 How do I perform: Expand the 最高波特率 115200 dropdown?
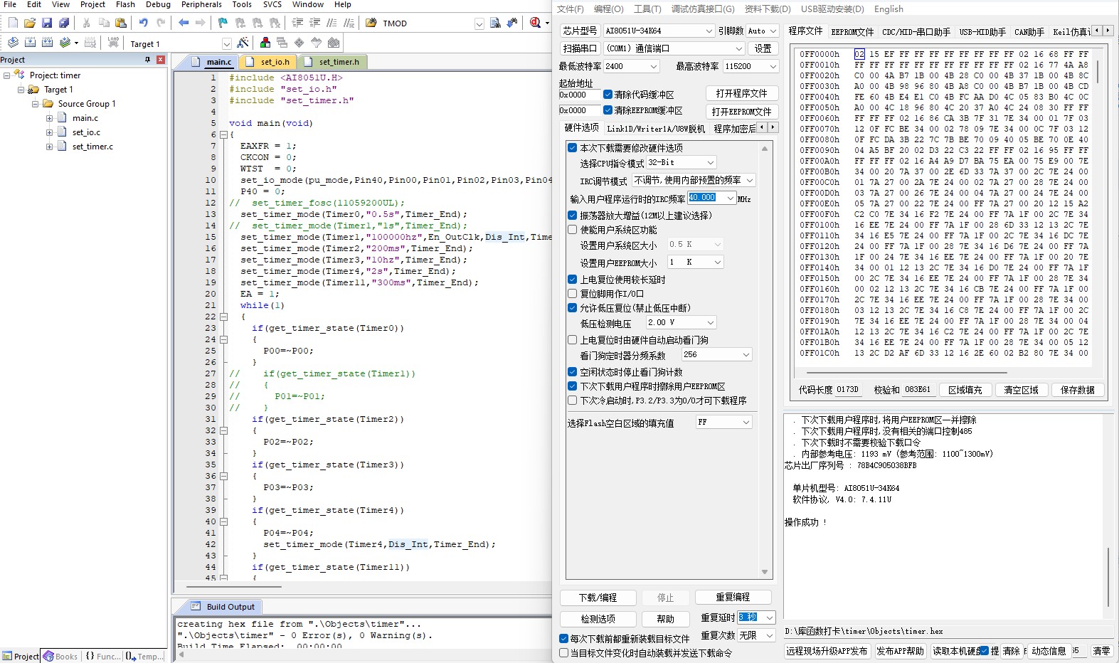(773, 66)
